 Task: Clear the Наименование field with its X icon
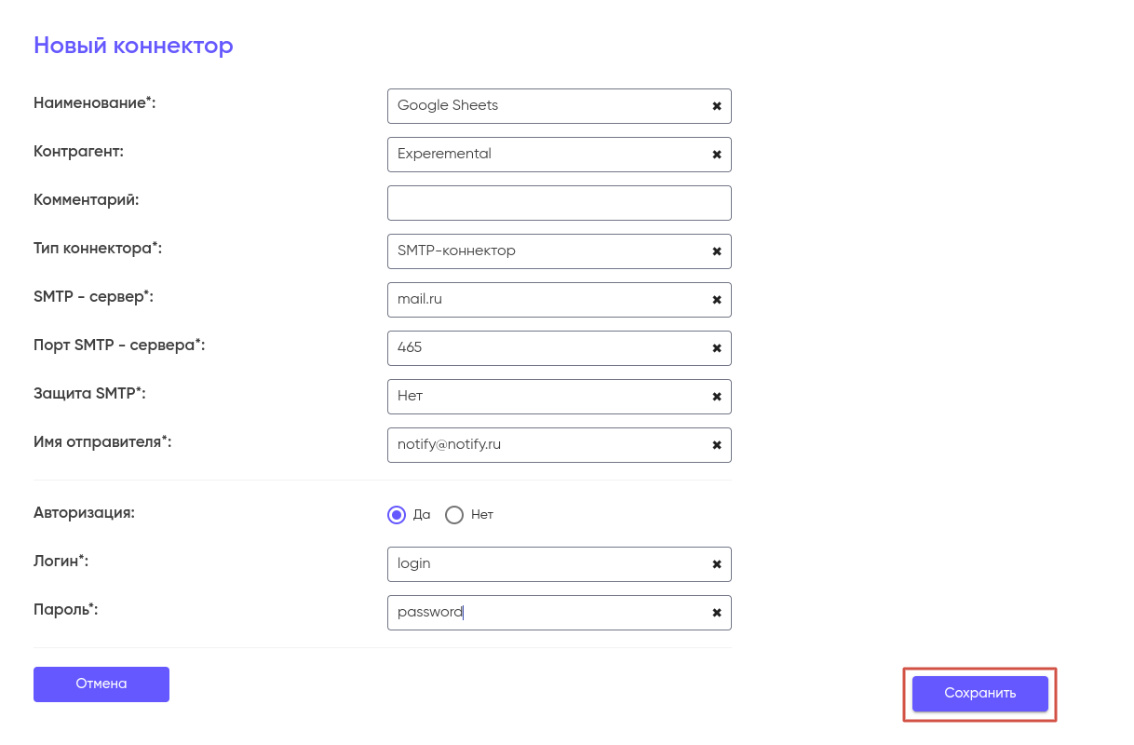point(717,106)
